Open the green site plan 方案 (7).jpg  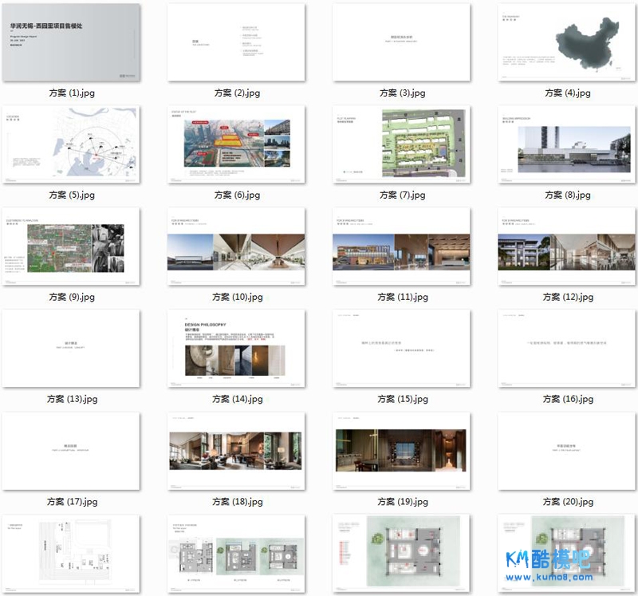tap(402, 144)
